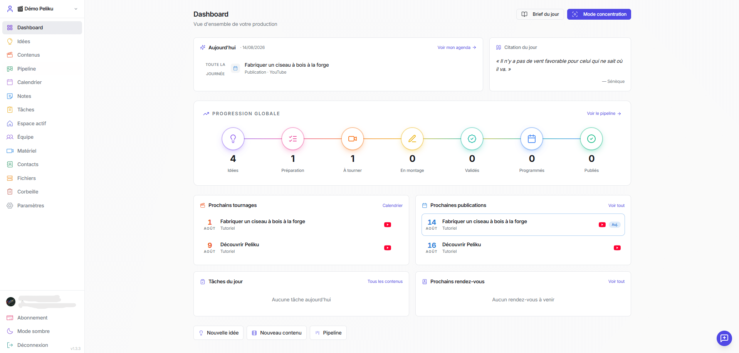Screen dimensions: 739x353
Task: Follow Voir mon agenda link
Action: point(457,47)
